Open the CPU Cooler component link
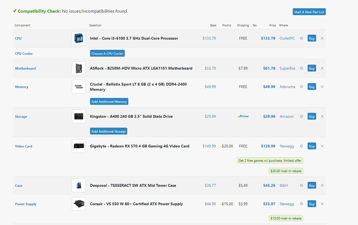 (24, 54)
